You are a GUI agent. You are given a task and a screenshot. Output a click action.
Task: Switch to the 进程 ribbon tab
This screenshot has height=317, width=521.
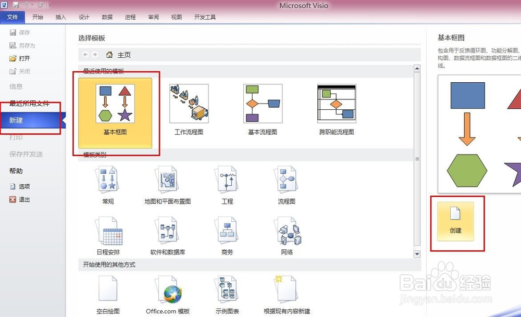[x=130, y=17]
